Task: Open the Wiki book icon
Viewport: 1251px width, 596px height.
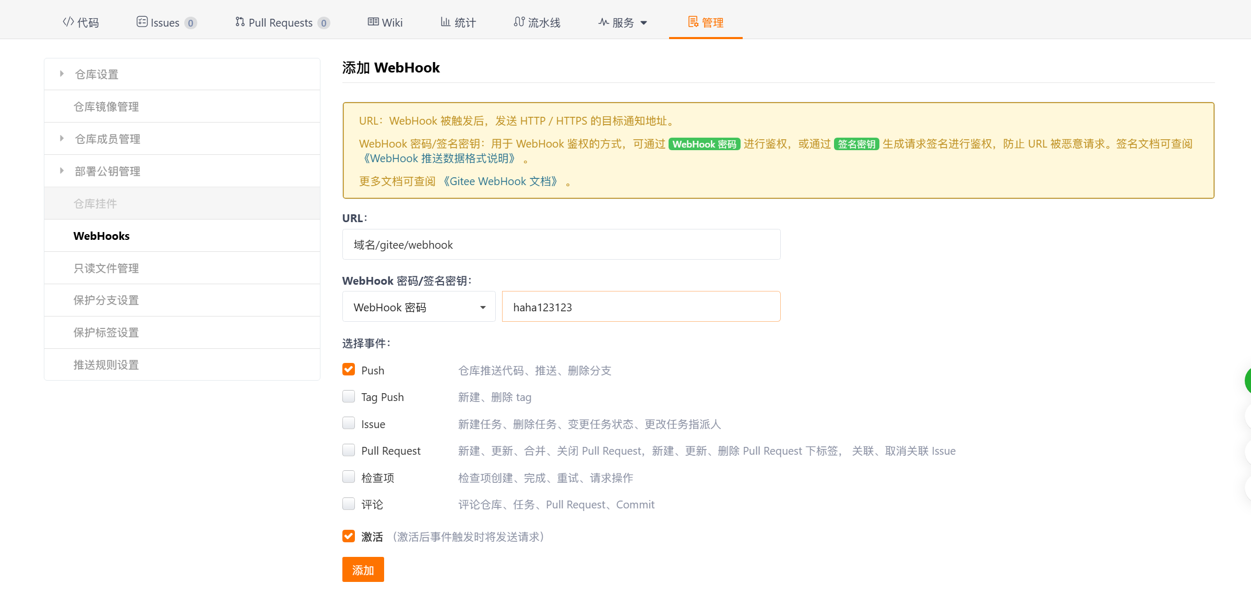Action: 373,22
